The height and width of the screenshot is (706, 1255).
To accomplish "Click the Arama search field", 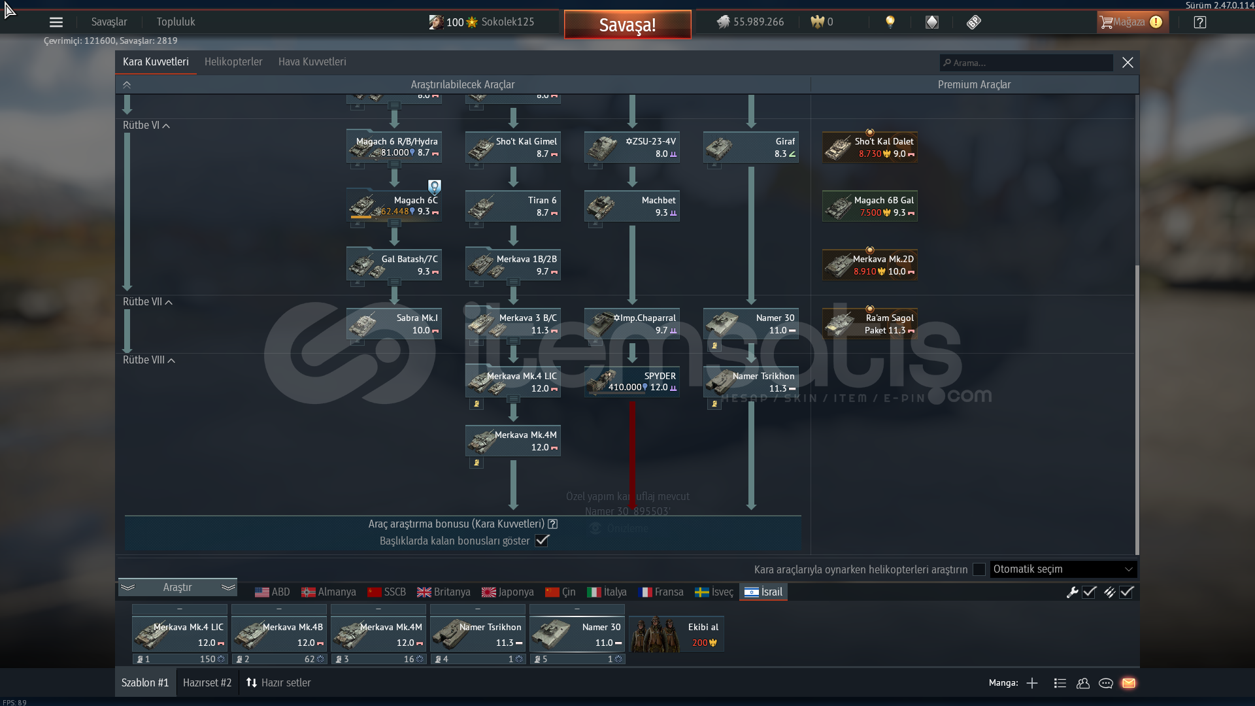I will pos(1026,63).
